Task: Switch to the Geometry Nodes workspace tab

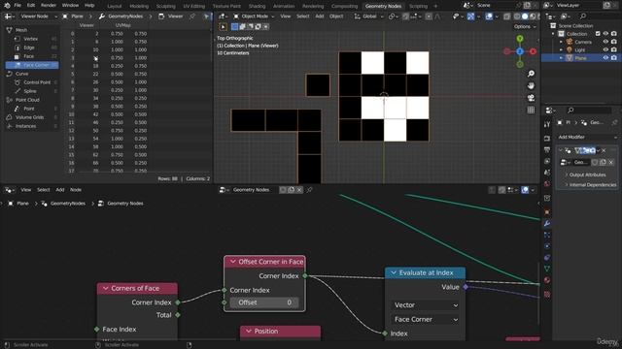Action: pyautogui.click(x=383, y=6)
